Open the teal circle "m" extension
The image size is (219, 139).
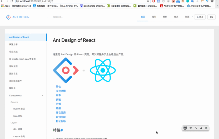[x=188, y=1]
